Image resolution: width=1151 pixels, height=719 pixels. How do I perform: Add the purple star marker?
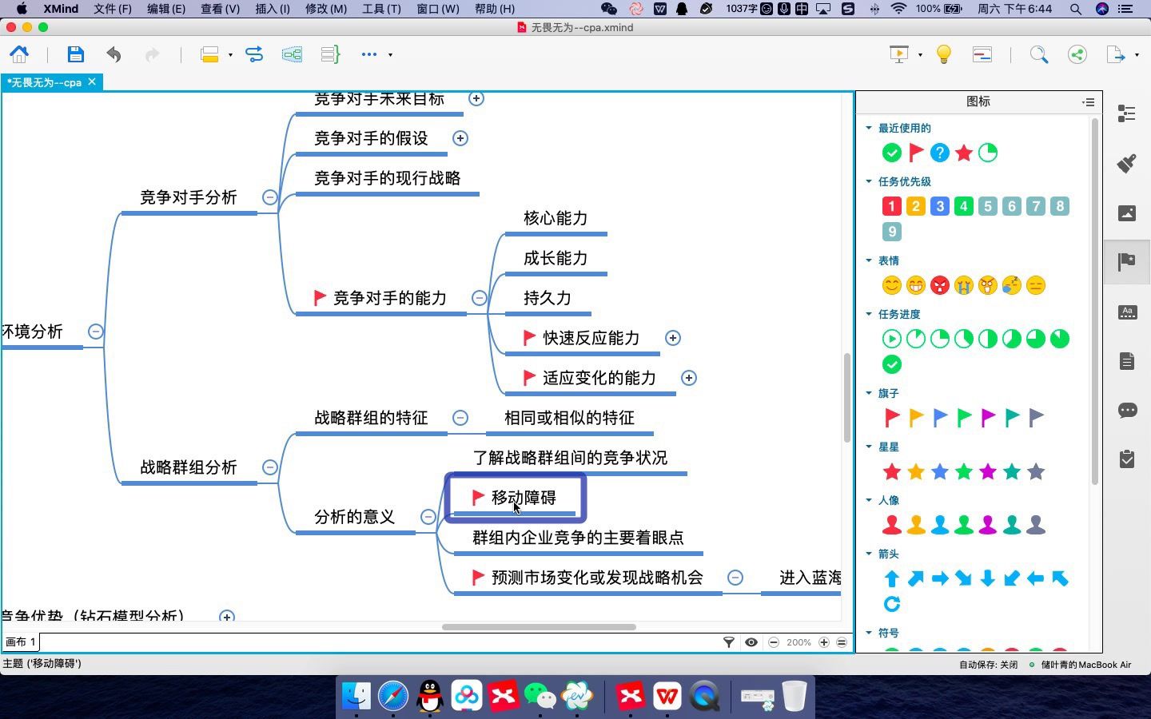tap(988, 471)
